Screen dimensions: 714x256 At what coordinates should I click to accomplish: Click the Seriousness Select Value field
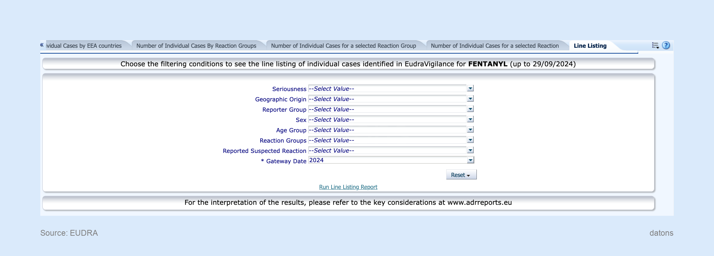[x=387, y=89]
